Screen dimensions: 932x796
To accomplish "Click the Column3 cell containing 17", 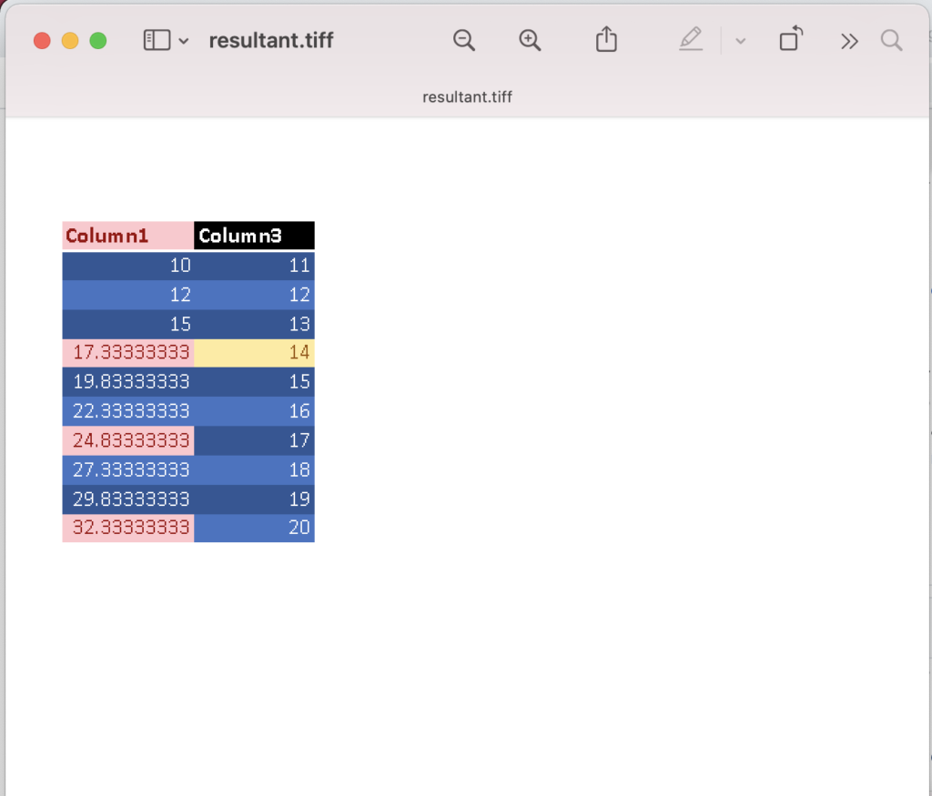I will click(x=255, y=440).
